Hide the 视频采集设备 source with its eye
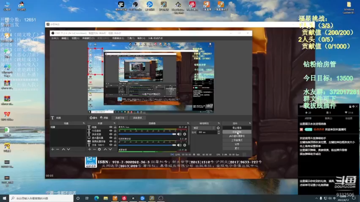360x202 pixels. 111,141
